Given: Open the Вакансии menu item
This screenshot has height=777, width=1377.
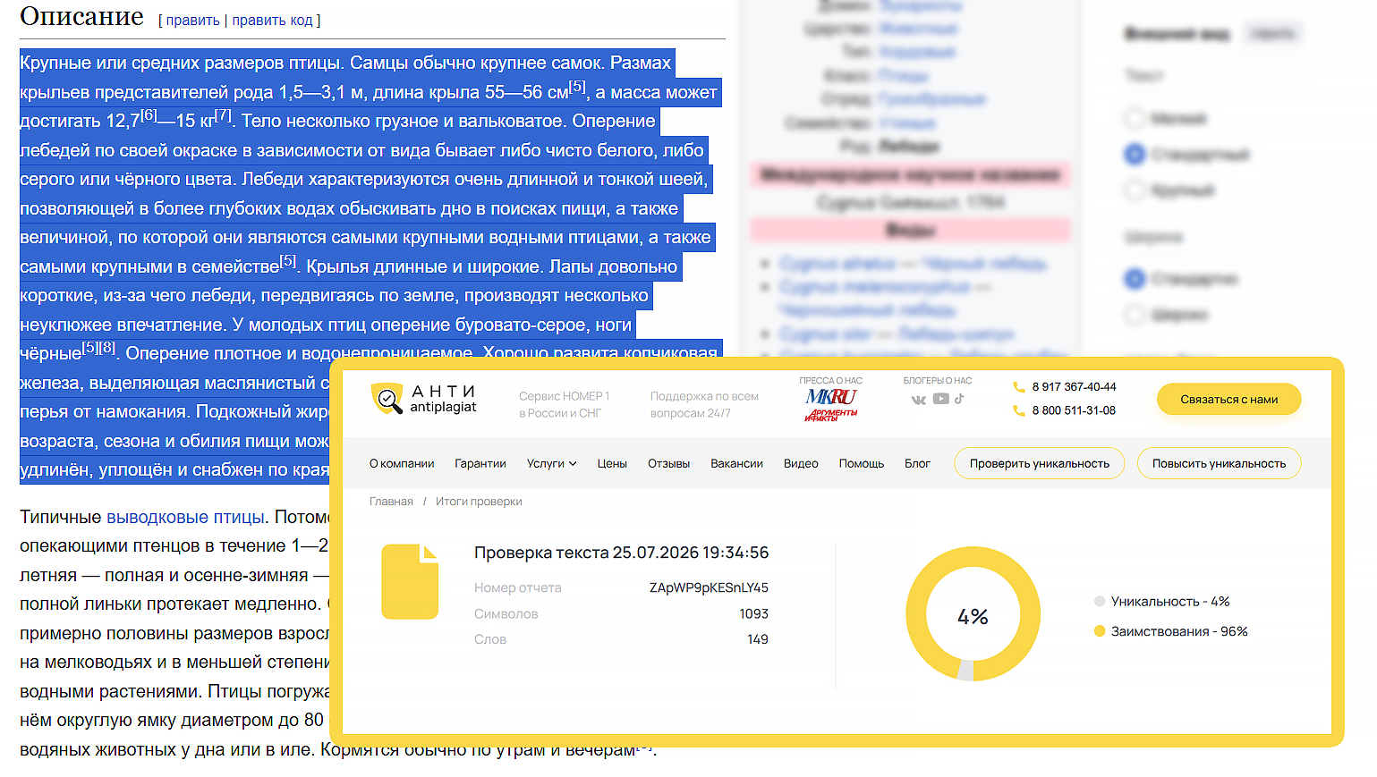Looking at the screenshot, I should pos(736,463).
